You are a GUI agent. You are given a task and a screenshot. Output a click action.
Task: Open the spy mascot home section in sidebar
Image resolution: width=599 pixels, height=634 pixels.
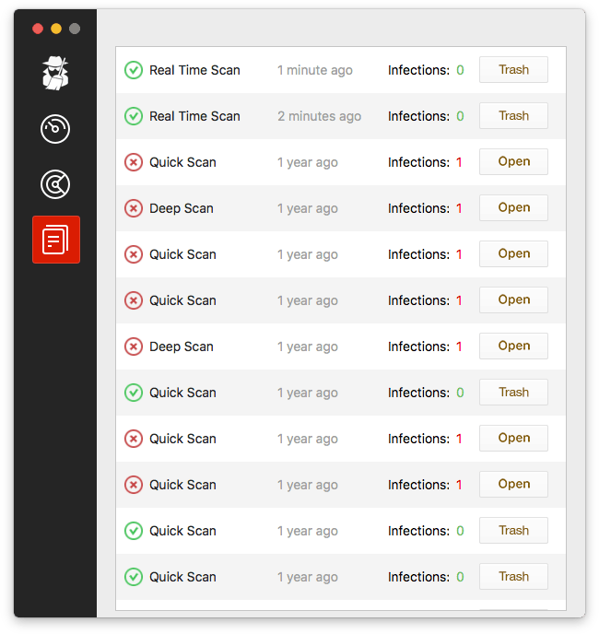click(55, 73)
